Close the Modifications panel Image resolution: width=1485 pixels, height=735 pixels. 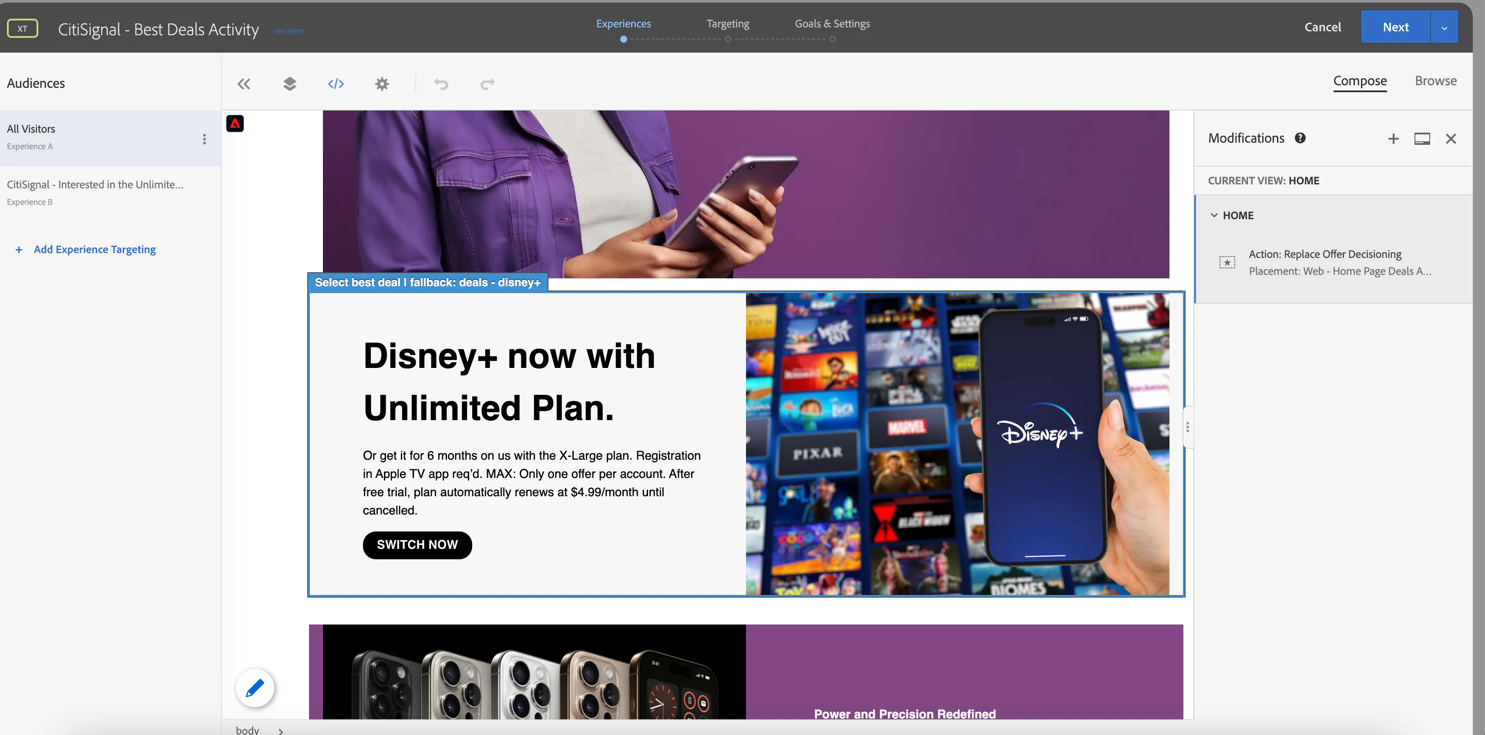tap(1451, 139)
